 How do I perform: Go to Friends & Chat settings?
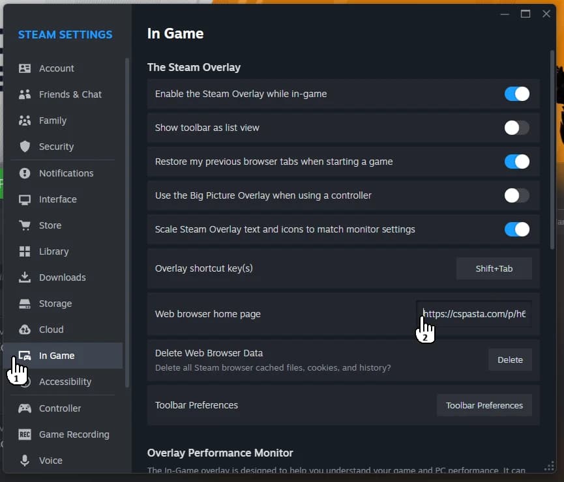pyautogui.click(x=70, y=94)
